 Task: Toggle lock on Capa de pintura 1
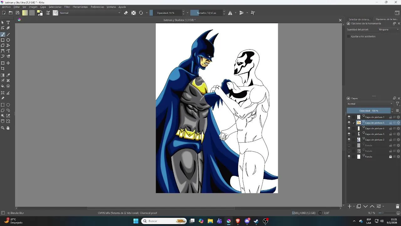(x=390, y=117)
